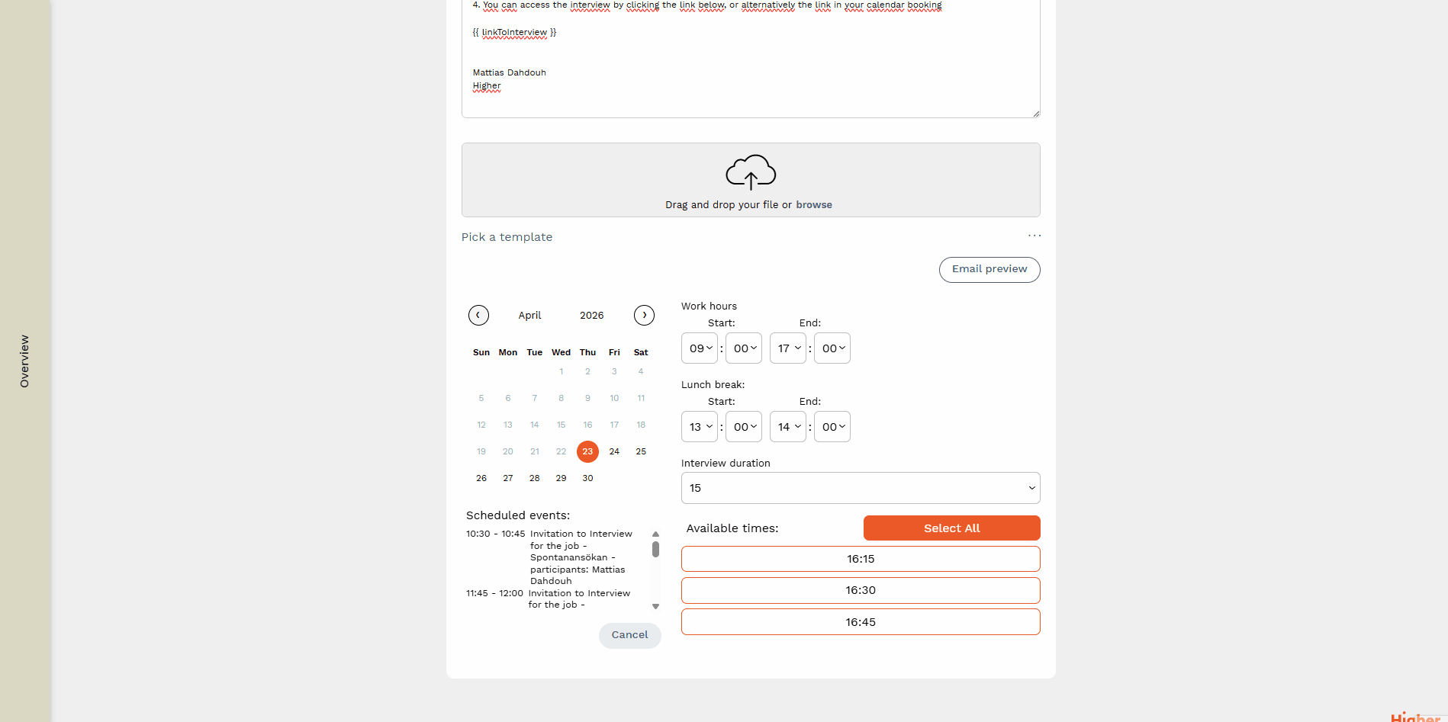
Task: Open the Overview side tab
Action: click(x=24, y=361)
